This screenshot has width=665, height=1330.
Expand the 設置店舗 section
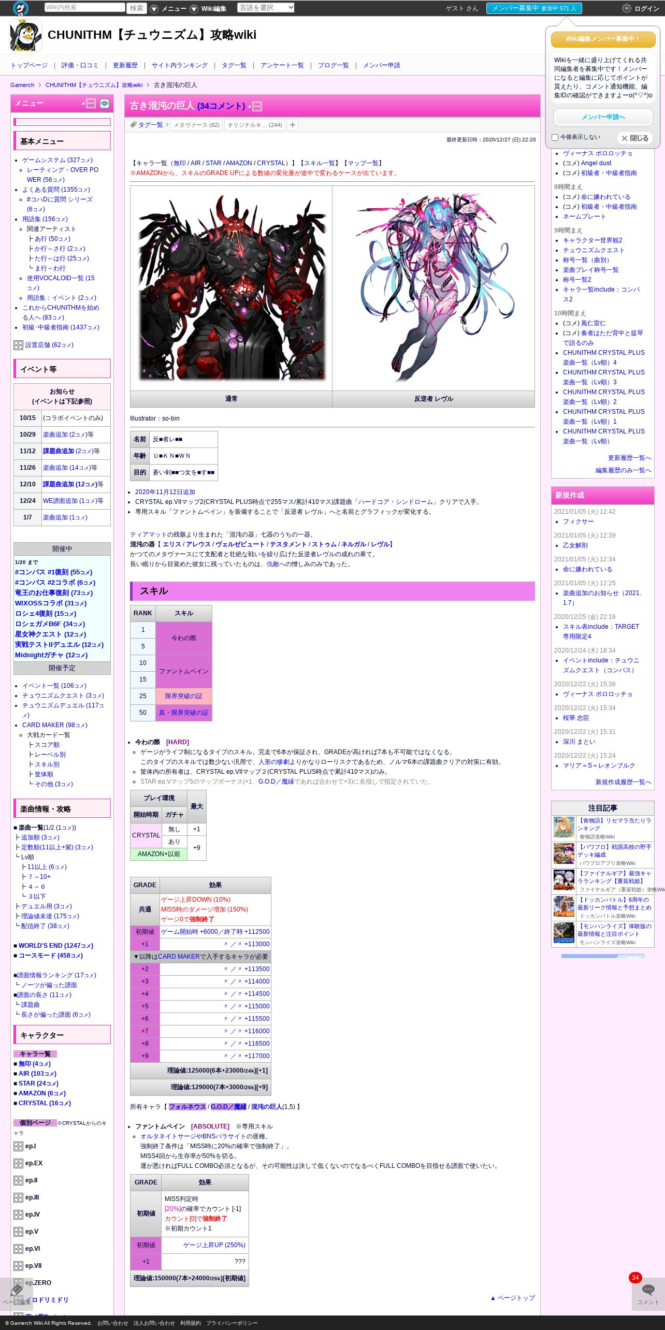tap(18, 345)
